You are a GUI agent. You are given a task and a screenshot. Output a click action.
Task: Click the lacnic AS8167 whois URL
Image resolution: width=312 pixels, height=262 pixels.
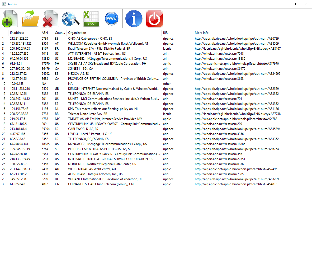(238, 49)
